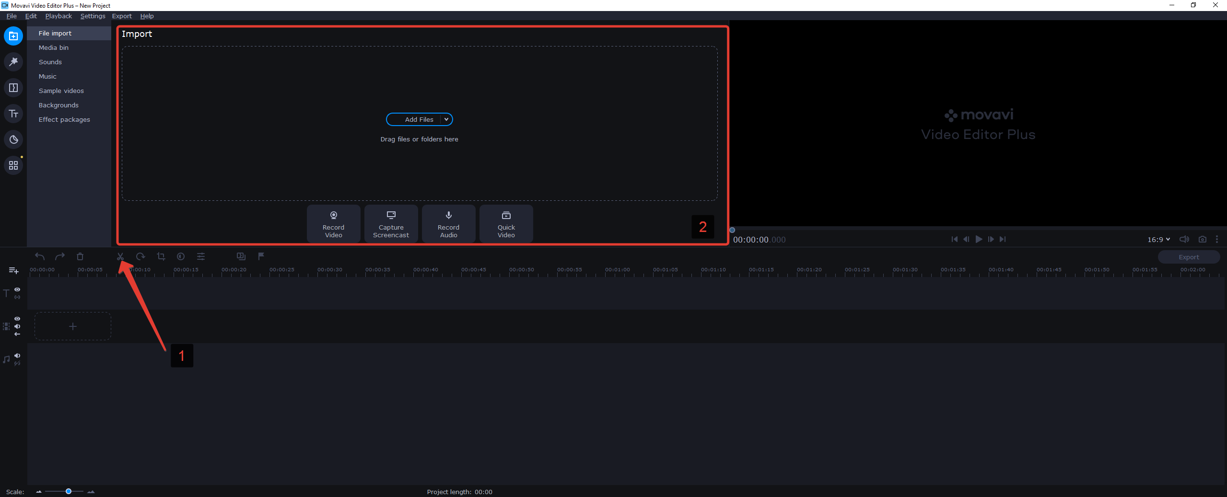Click the Undo arrow in timeline toolbar
Image resolution: width=1227 pixels, height=497 pixels.
tap(40, 256)
